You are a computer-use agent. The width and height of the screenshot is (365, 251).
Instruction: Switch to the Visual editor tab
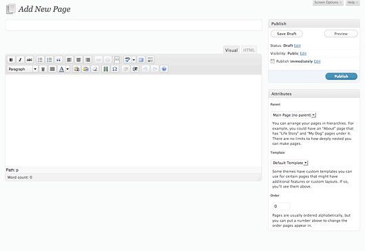point(231,50)
